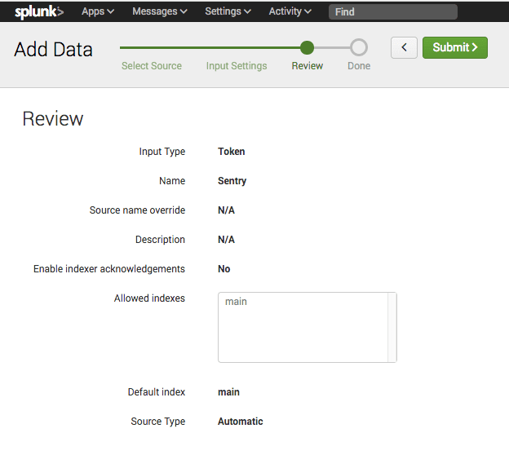Click the Review step label
The height and width of the screenshot is (455, 509).
308,66
